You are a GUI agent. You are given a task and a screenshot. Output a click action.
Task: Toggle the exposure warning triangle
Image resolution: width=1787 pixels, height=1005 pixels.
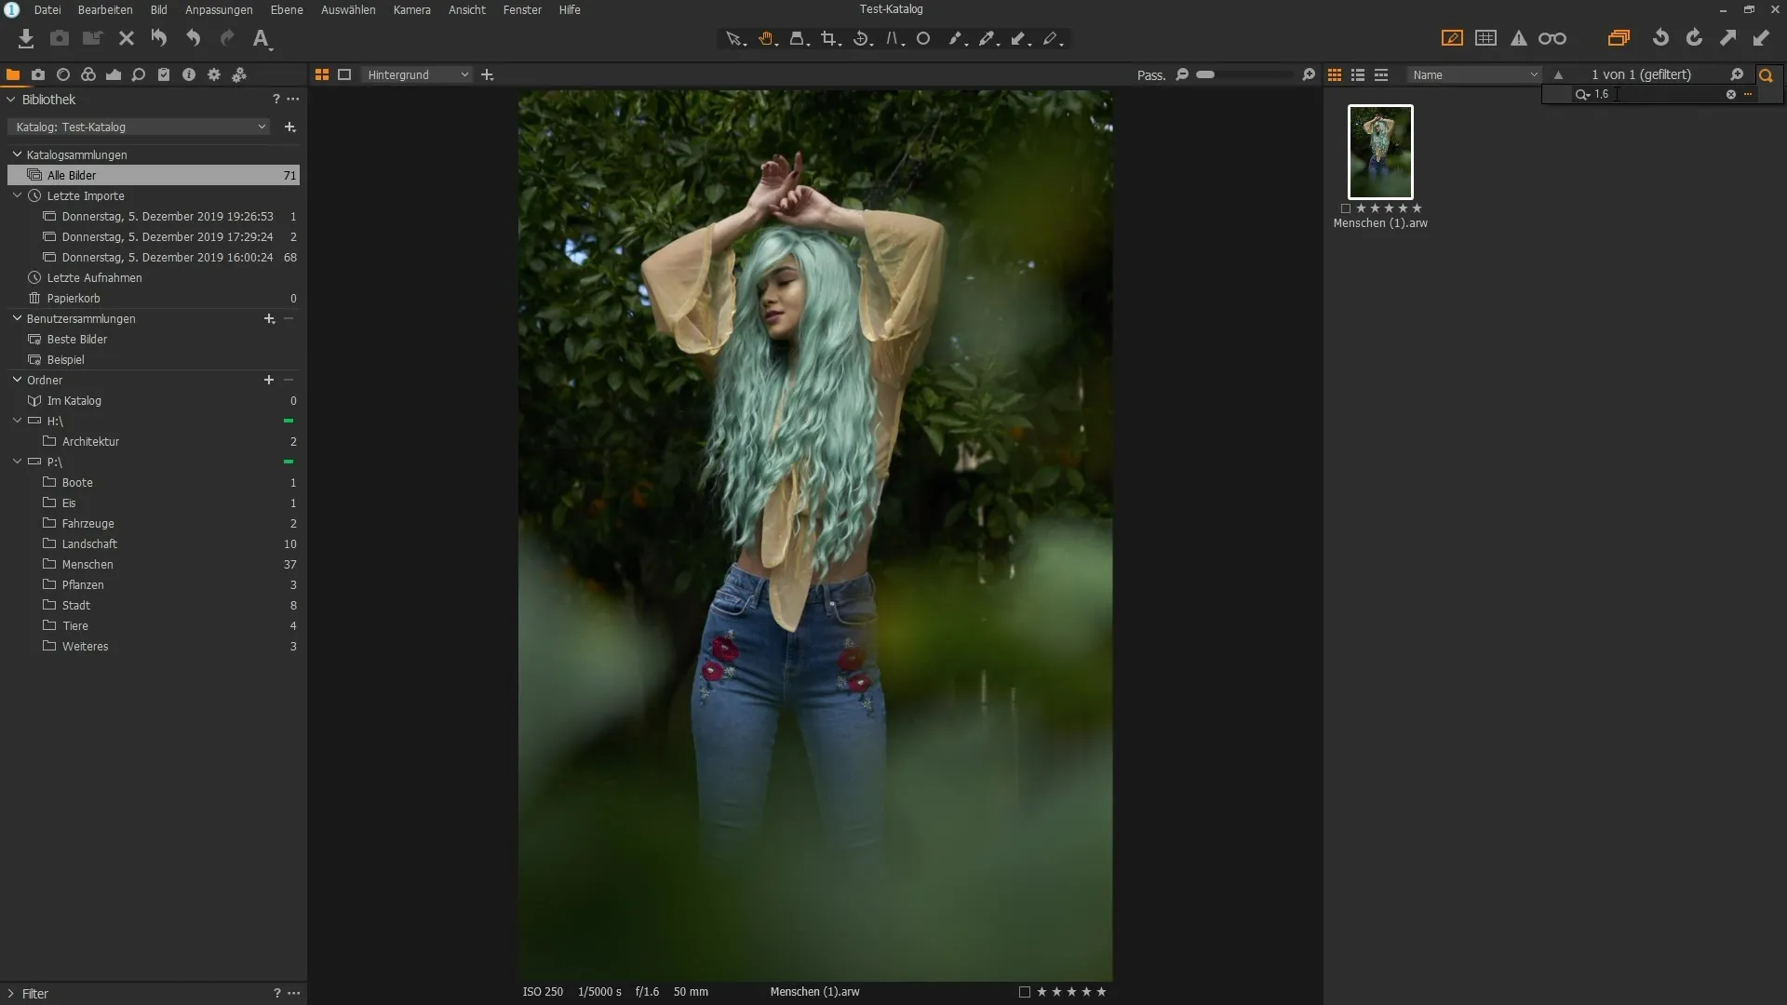[1519, 38]
